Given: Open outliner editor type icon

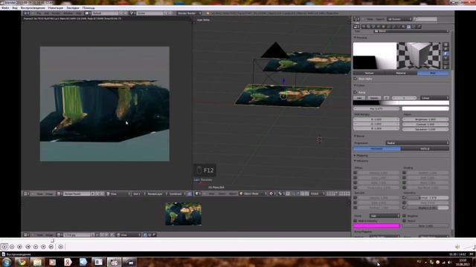Looking at the screenshot, I should [358, 19].
